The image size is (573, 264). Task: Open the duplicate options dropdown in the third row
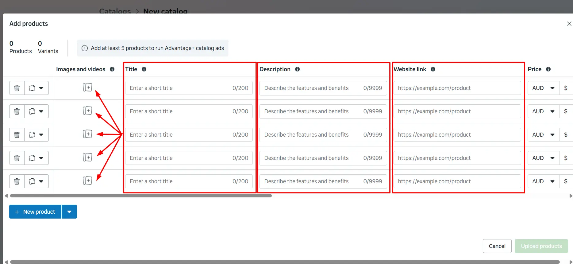pyautogui.click(x=37, y=135)
